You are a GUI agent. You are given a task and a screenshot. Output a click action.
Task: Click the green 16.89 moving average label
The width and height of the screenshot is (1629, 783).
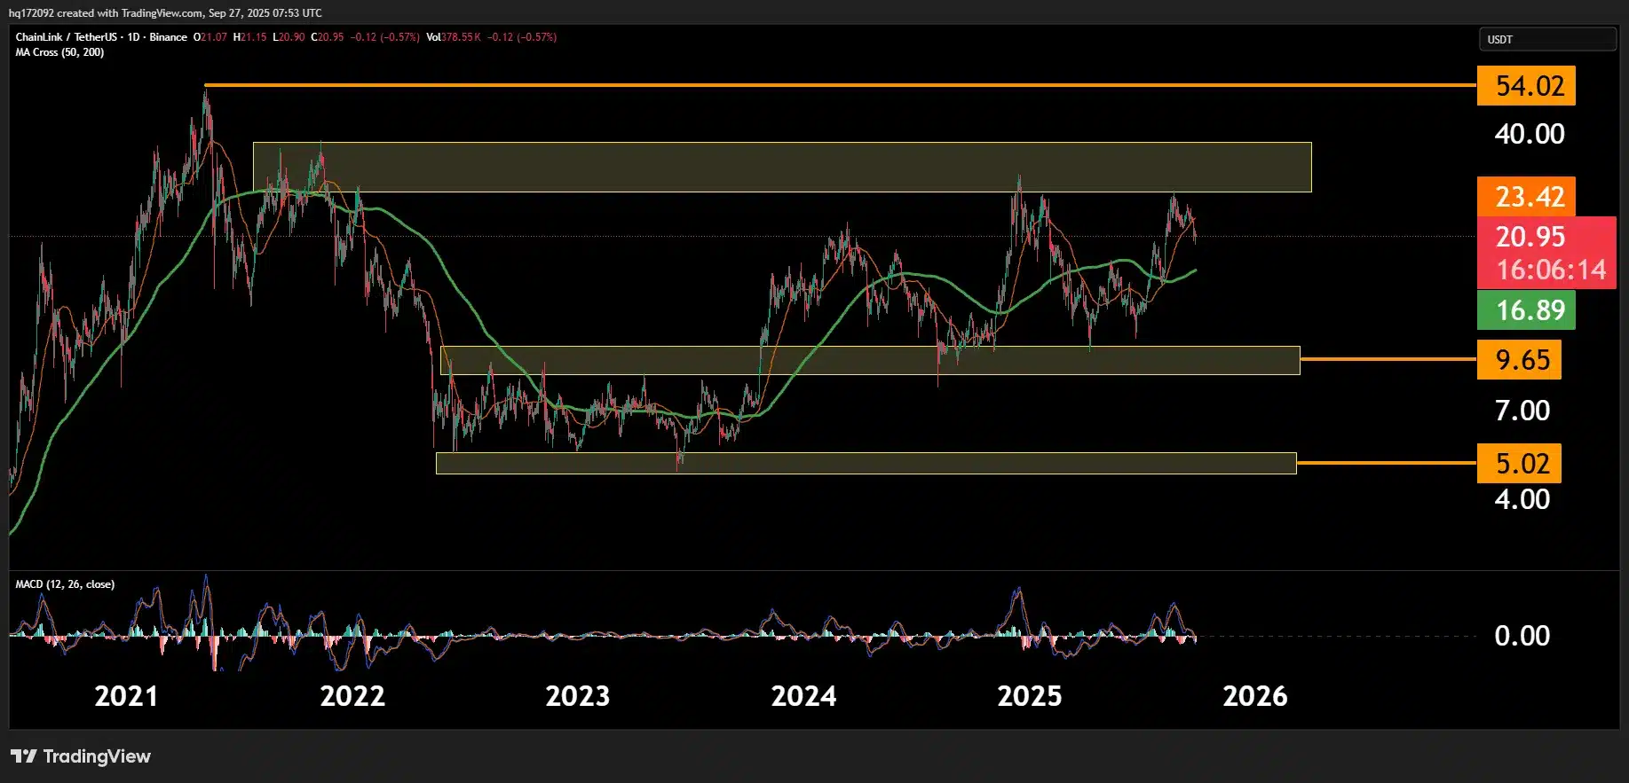click(x=1526, y=310)
